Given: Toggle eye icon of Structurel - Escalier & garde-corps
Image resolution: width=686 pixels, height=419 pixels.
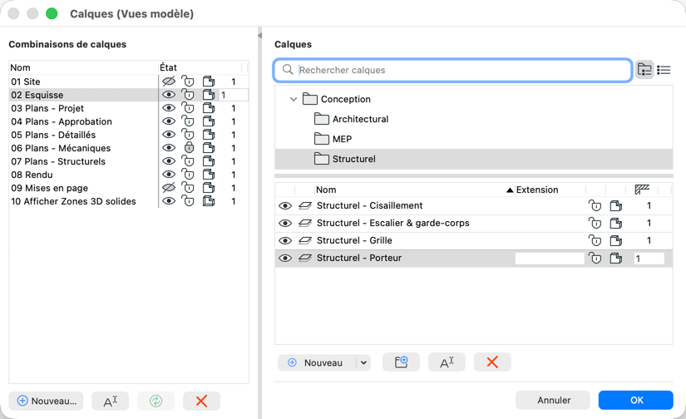Looking at the screenshot, I should 285,223.
